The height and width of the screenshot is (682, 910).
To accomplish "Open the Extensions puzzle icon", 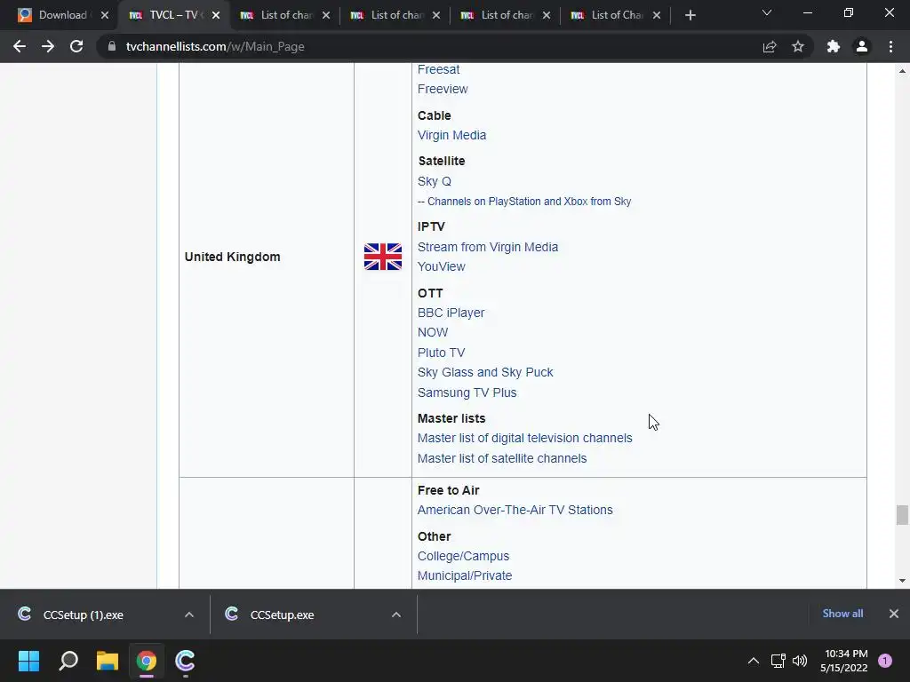I will pos(834,46).
